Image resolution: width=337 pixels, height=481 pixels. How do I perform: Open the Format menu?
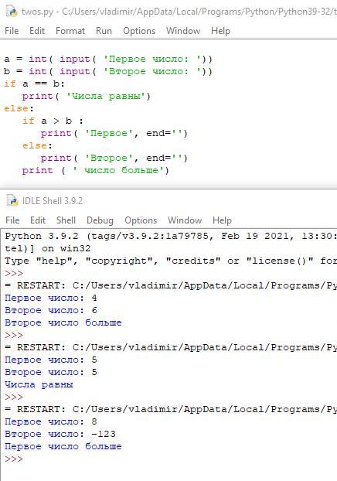coord(70,31)
